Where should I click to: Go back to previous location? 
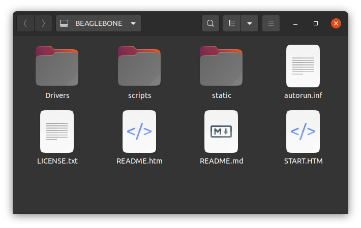[x=25, y=23]
